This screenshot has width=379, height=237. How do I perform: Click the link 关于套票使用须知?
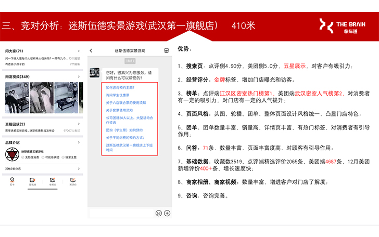click(119, 110)
